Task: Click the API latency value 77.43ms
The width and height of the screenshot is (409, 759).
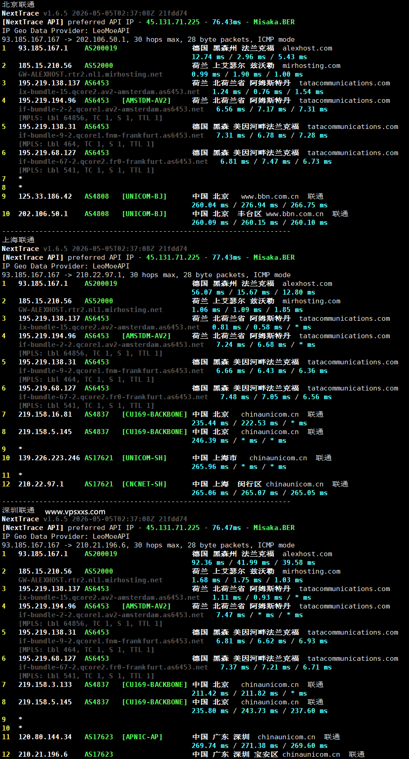Action: tap(227, 257)
